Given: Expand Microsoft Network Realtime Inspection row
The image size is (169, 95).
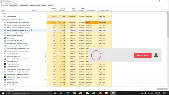Looking at the screenshot, I should pos(2,49).
